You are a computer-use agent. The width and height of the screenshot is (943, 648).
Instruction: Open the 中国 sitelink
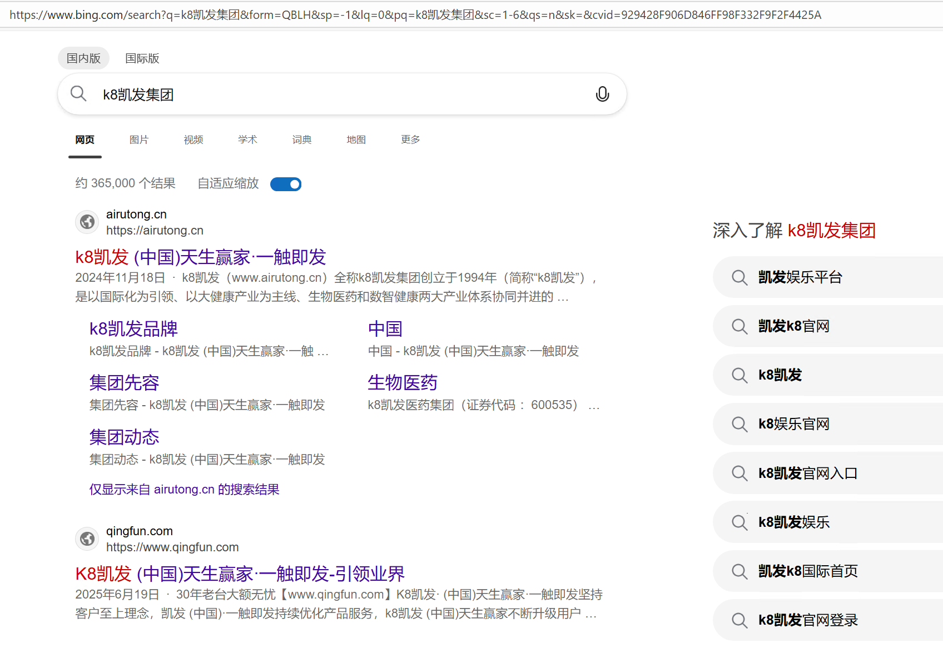(385, 329)
